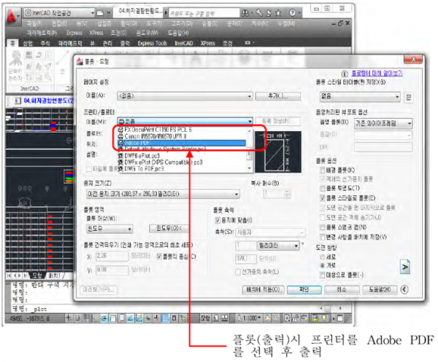This screenshot has width=438, height=362.
Task: Toggle Object snap tracking in status bar
Action: 130,318
